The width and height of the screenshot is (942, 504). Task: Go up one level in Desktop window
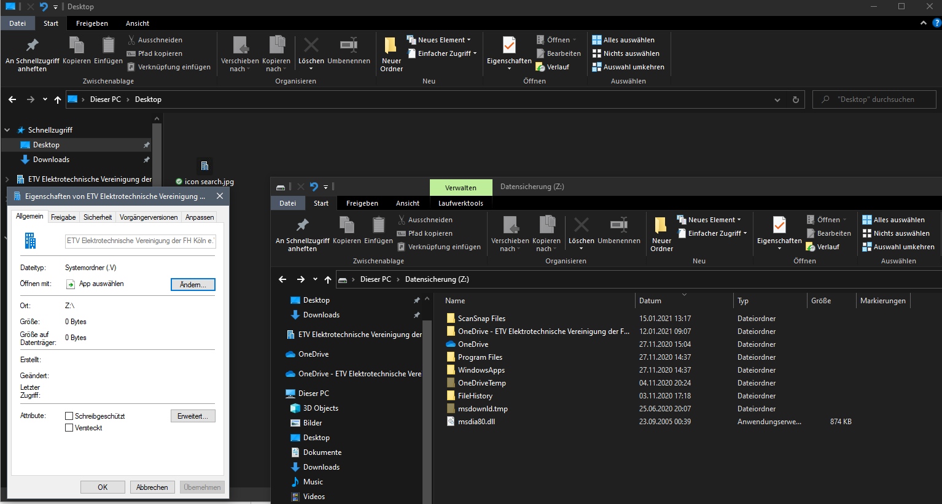coord(58,99)
